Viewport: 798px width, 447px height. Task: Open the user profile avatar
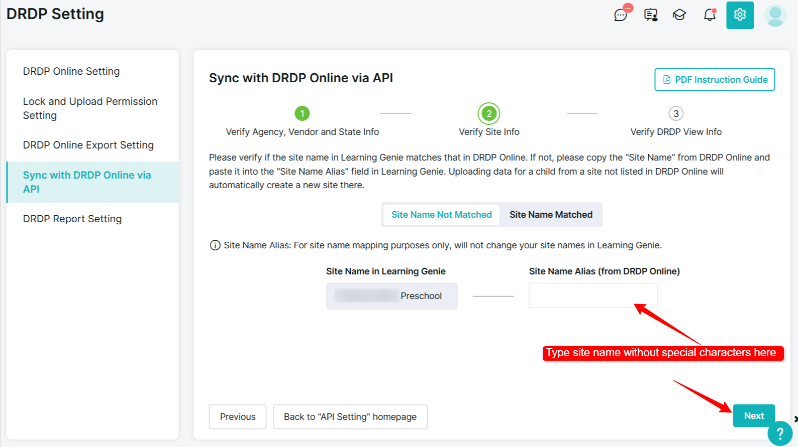tap(775, 16)
